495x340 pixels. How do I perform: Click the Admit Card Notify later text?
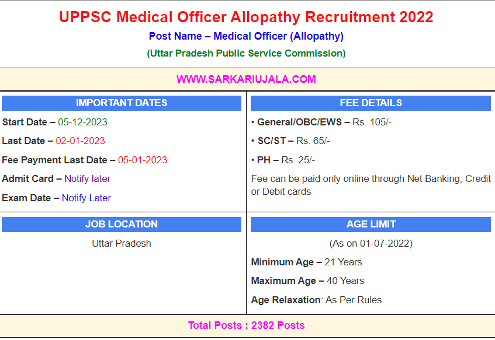pos(87,178)
